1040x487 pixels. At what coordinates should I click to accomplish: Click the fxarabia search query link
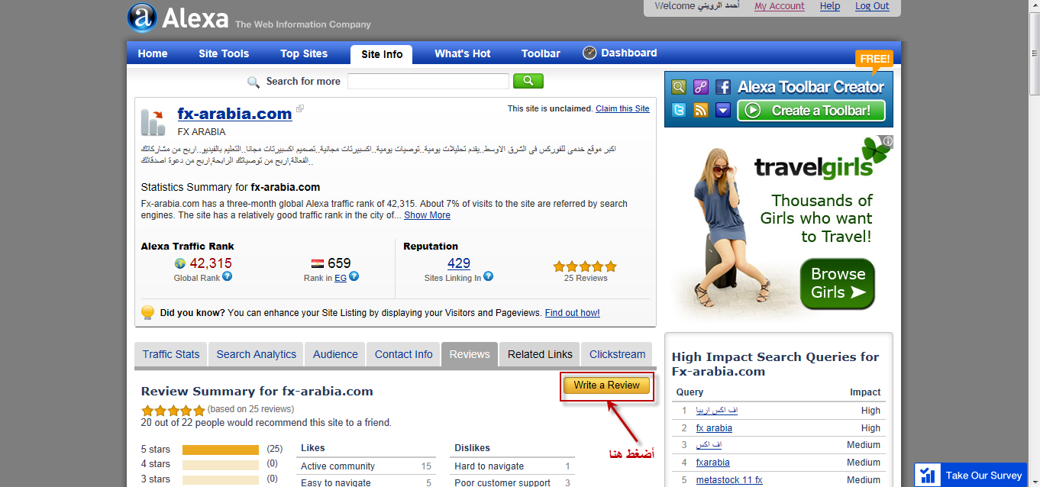pyautogui.click(x=713, y=463)
